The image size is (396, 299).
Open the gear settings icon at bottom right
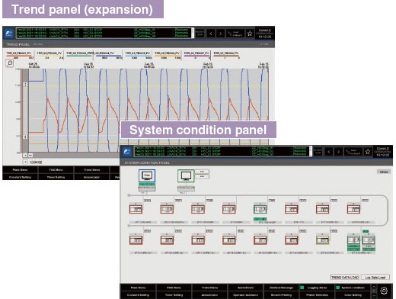pos(384,291)
